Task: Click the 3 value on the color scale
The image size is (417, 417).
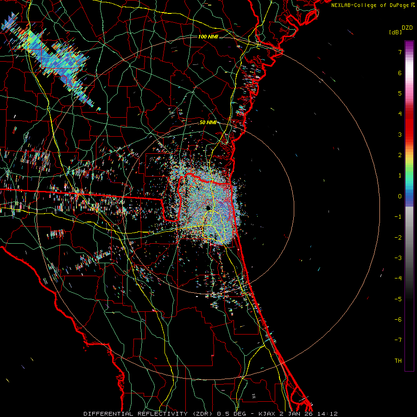Action: 400,134
